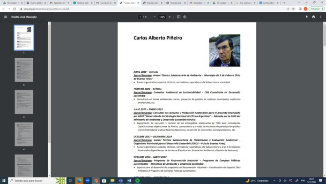Zoom in the PDF with plus button
This screenshot has height=184, width=326.
pos(170,17)
